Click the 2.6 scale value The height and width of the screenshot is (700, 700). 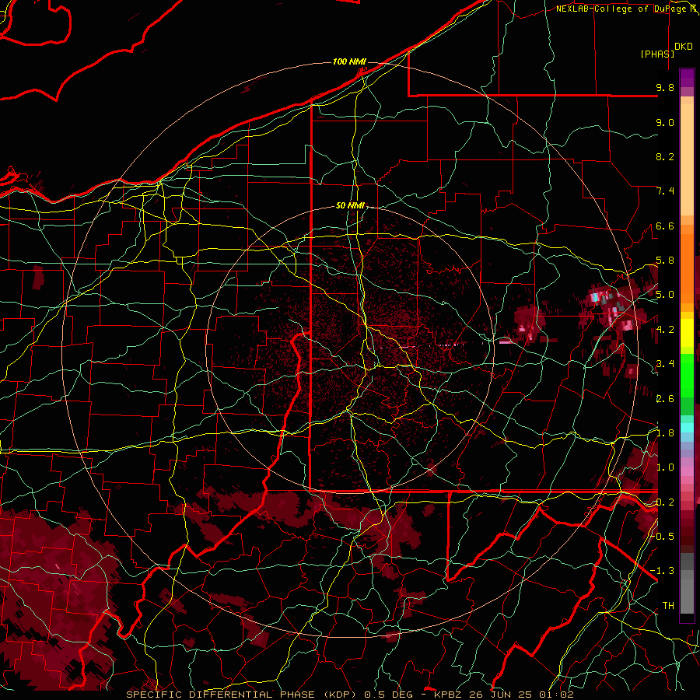[x=665, y=399]
